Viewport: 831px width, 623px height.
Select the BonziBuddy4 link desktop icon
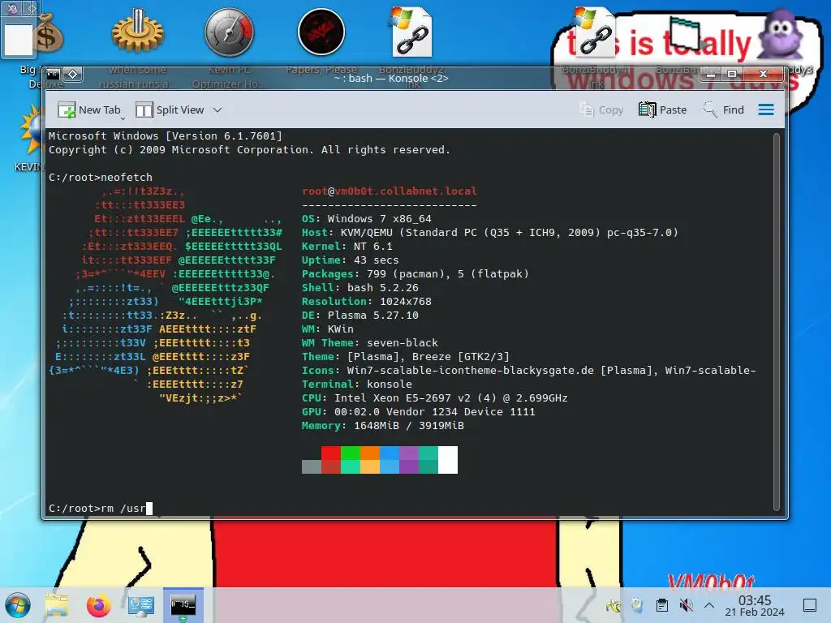click(593, 32)
